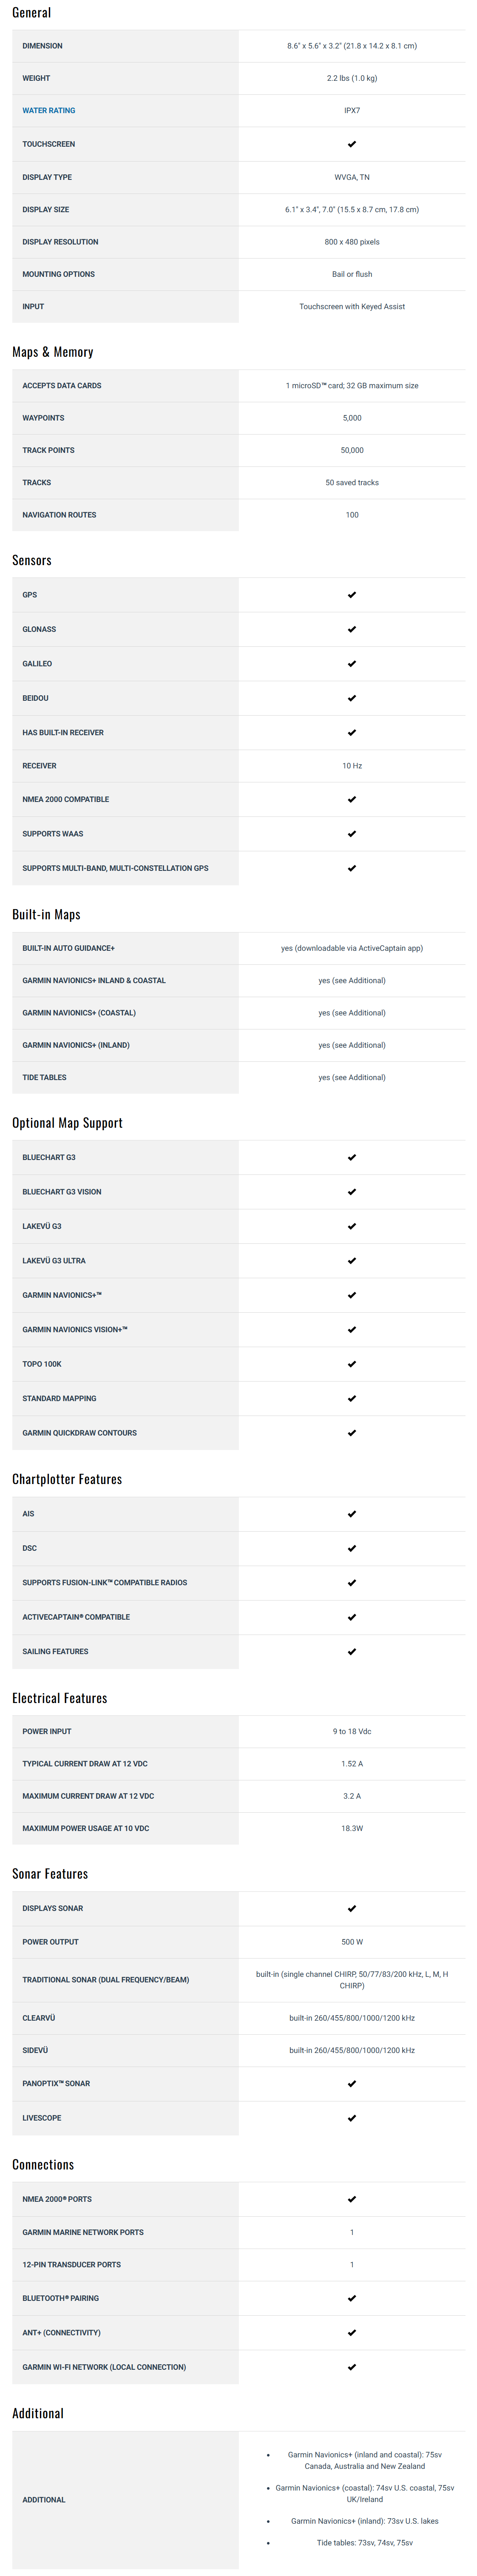Click the Tide Tables row label

pyautogui.click(x=45, y=1077)
